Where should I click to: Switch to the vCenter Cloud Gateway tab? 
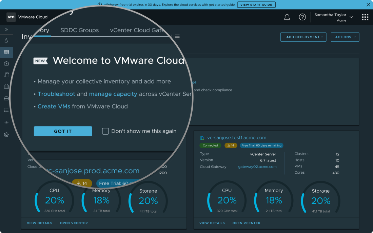coord(137,30)
